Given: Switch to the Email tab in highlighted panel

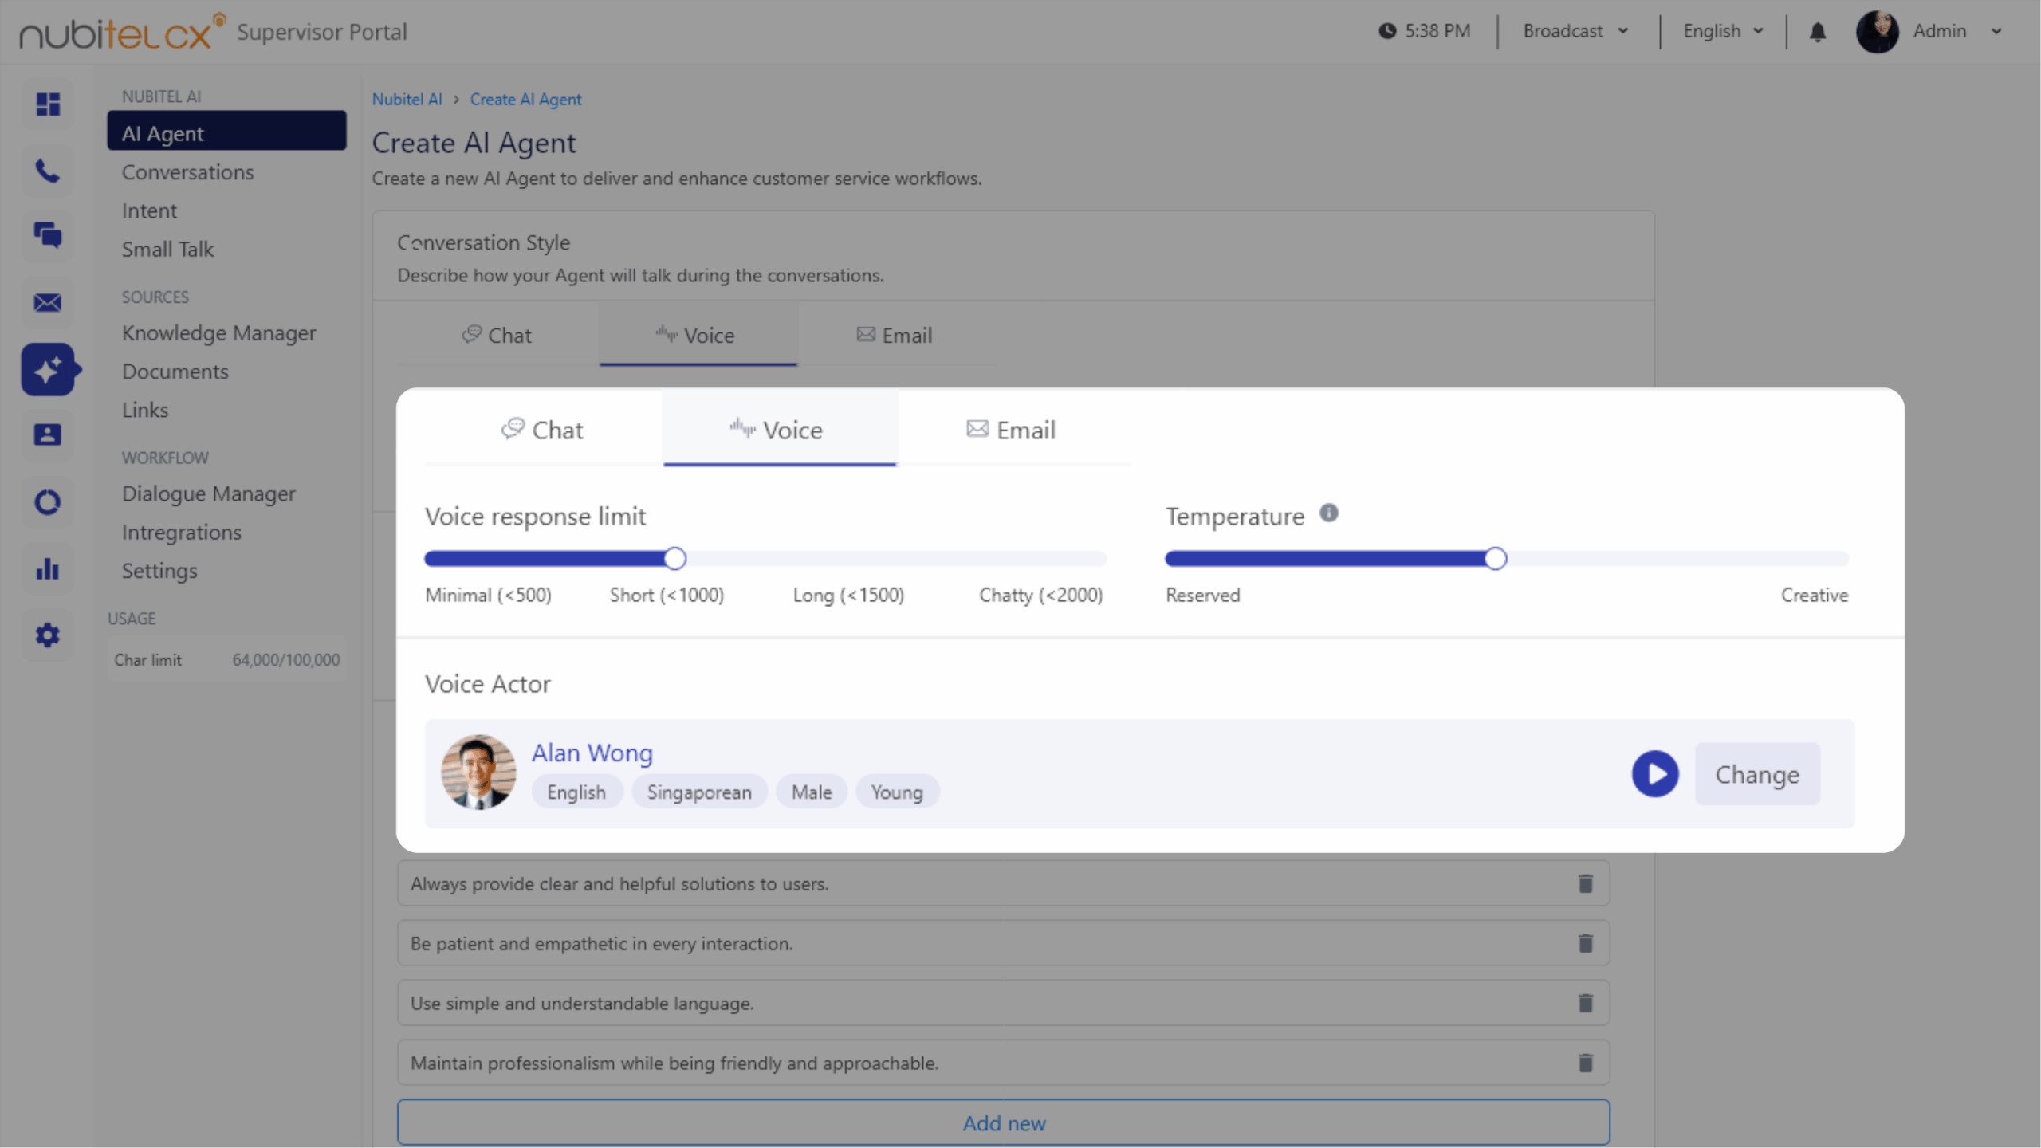Looking at the screenshot, I should click(1011, 430).
